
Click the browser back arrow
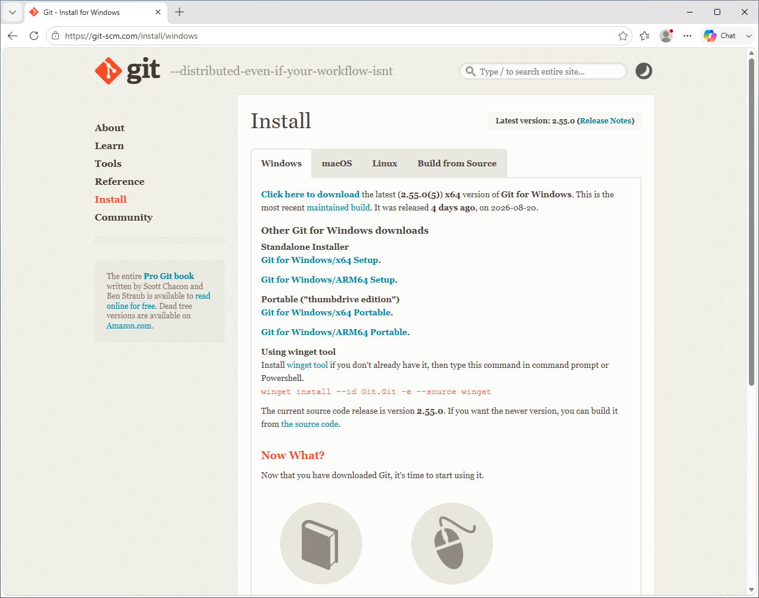pos(13,36)
